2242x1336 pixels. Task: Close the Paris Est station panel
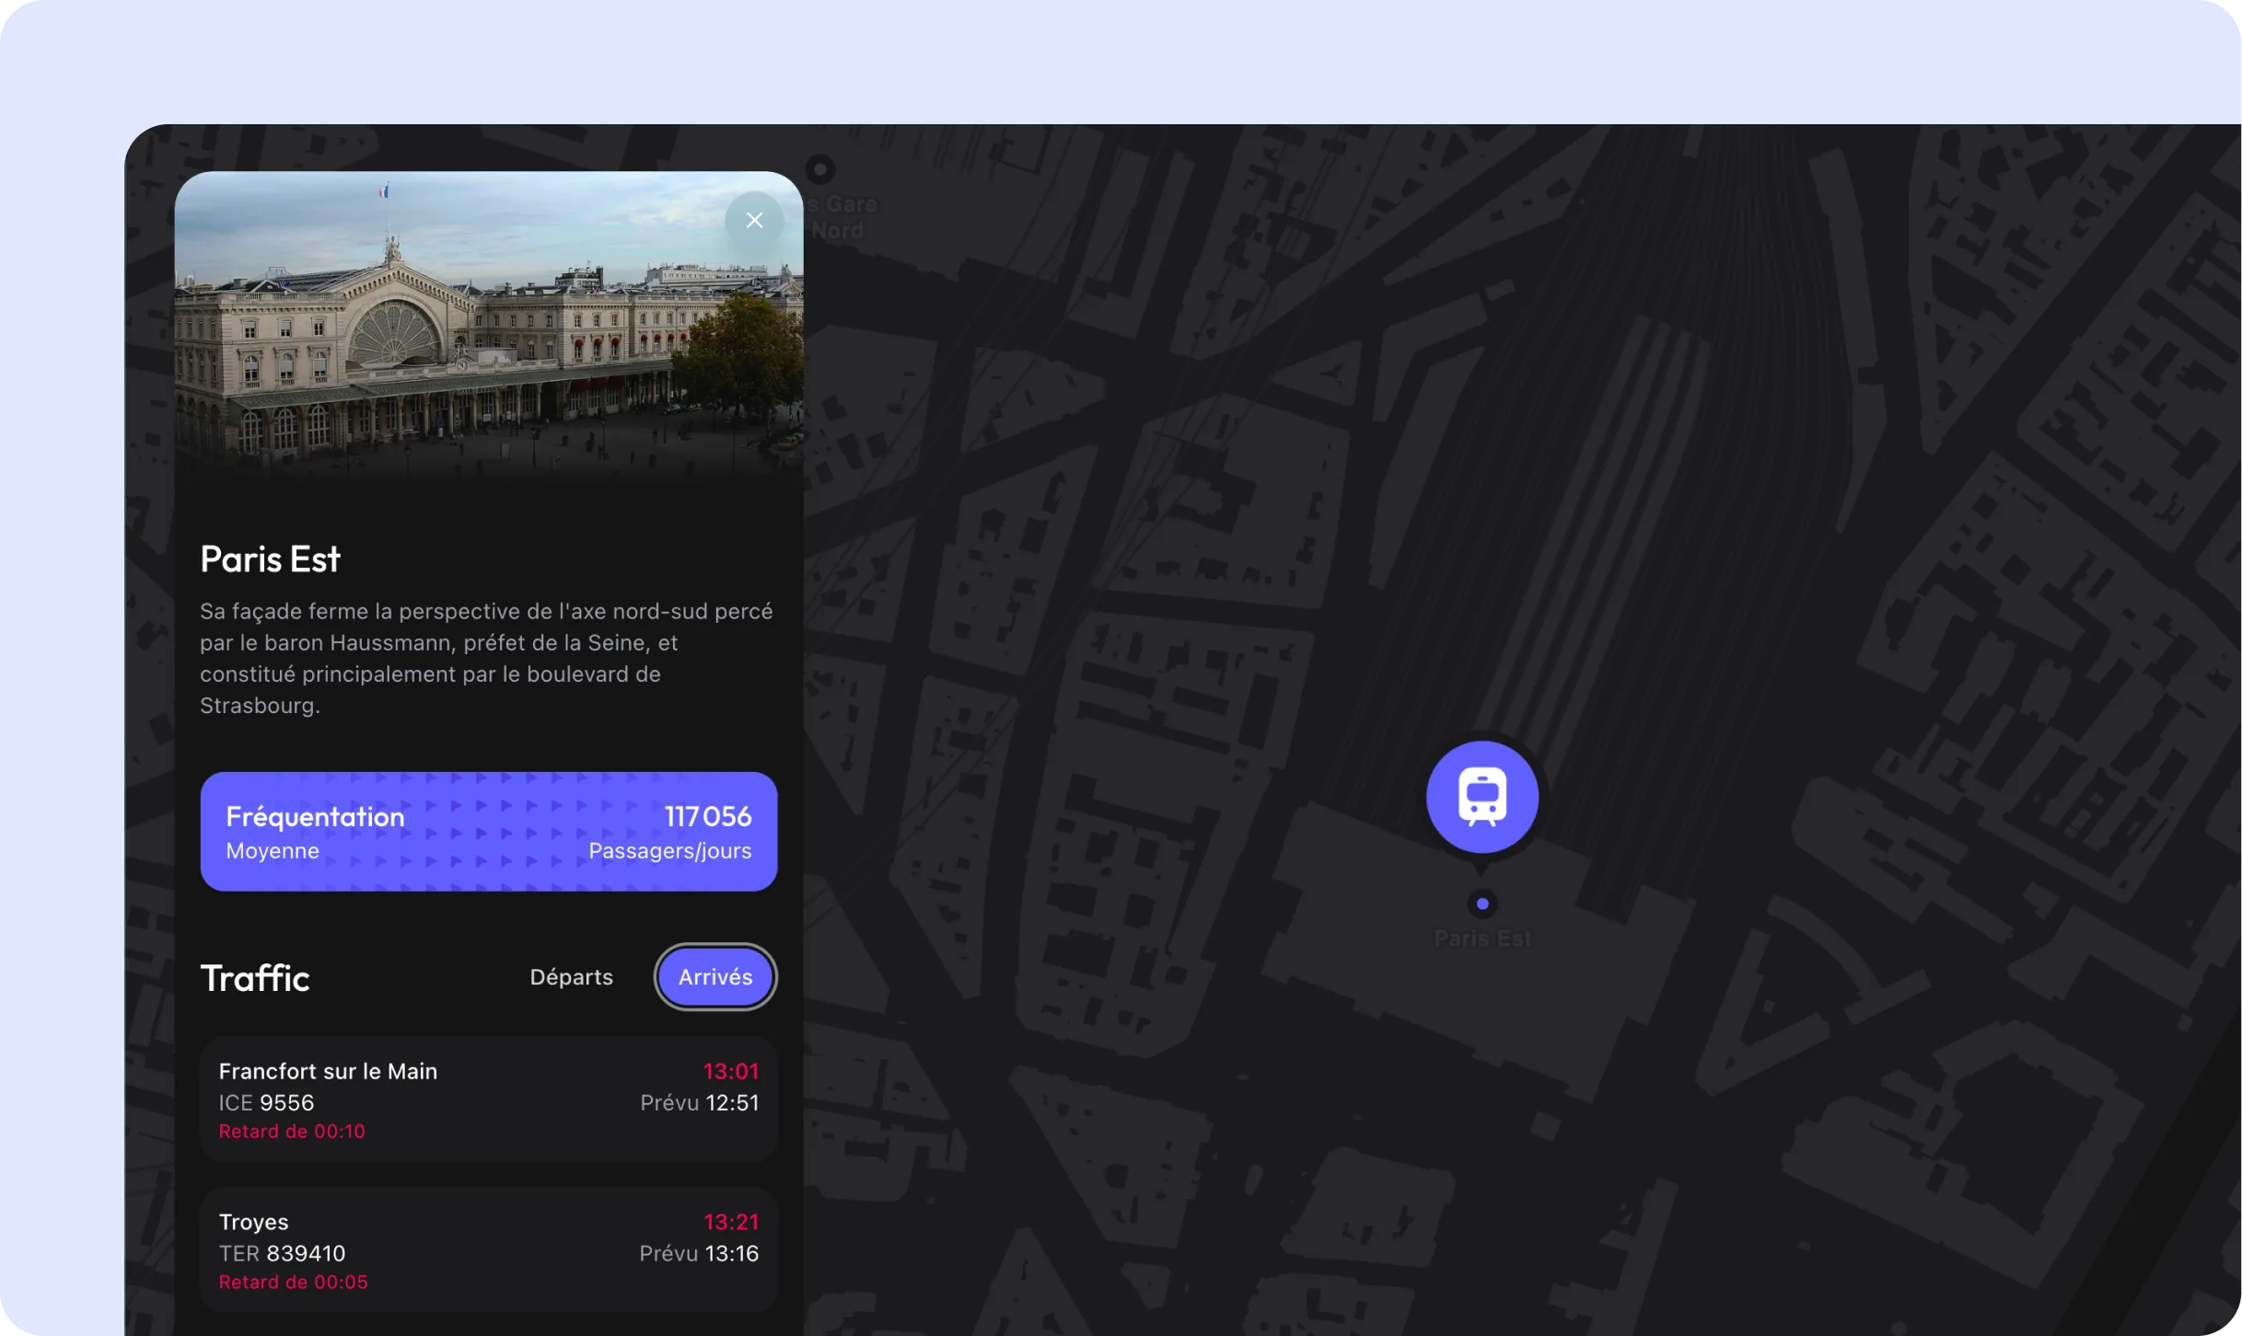[x=754, y=221]
